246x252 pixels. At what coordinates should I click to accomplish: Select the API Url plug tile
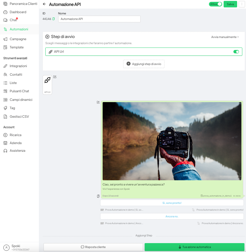[47, 84]
